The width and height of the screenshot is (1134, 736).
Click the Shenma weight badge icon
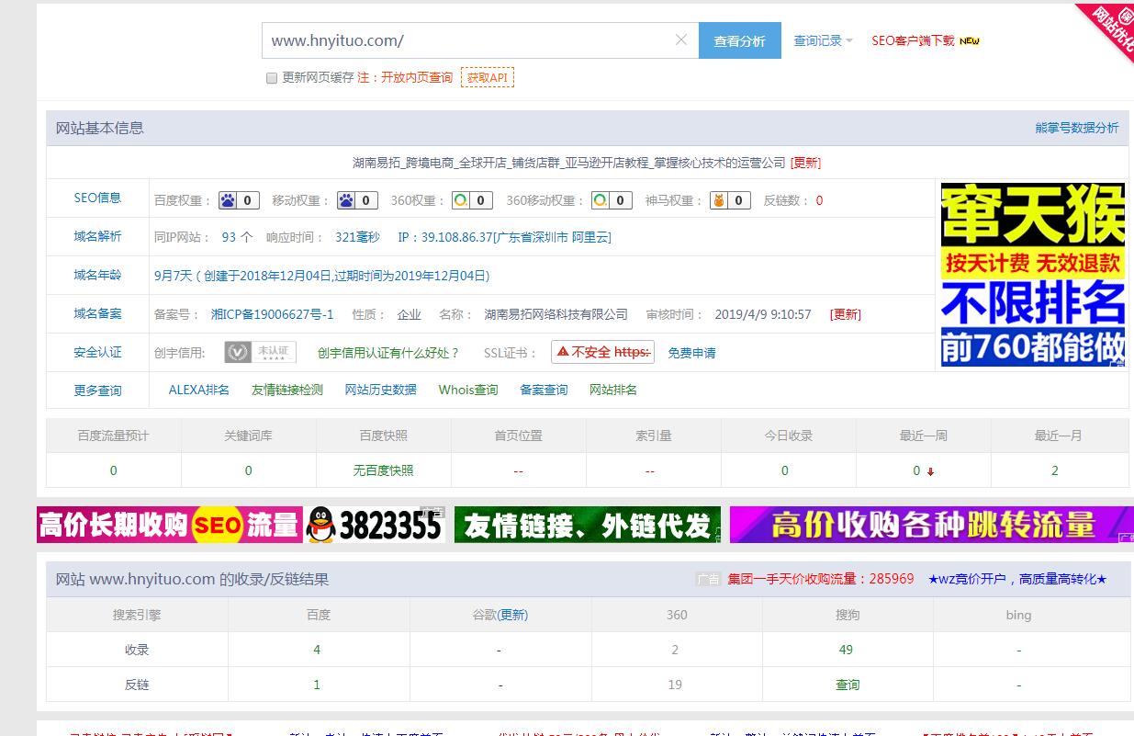[x=730, y=199]
